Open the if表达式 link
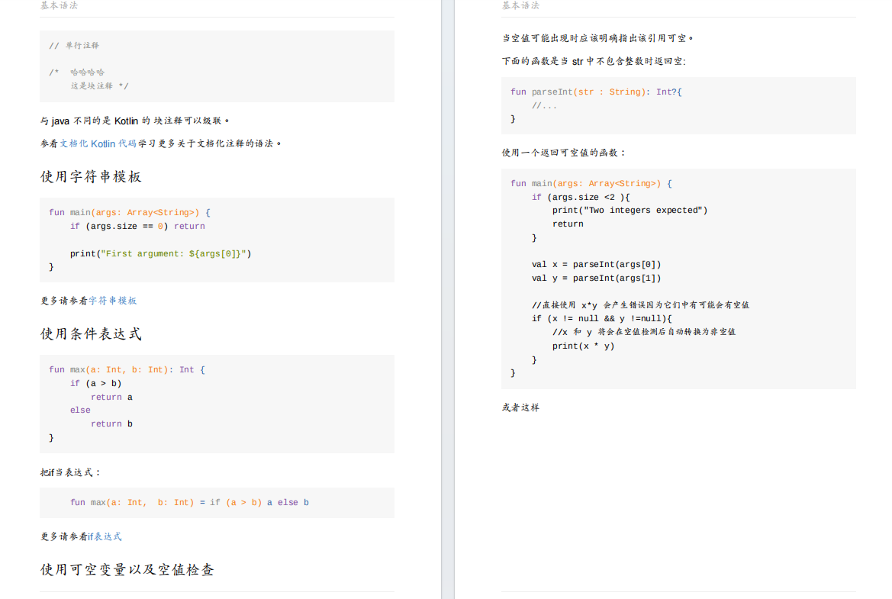The image size is (892, 599). tap(105, 536)
